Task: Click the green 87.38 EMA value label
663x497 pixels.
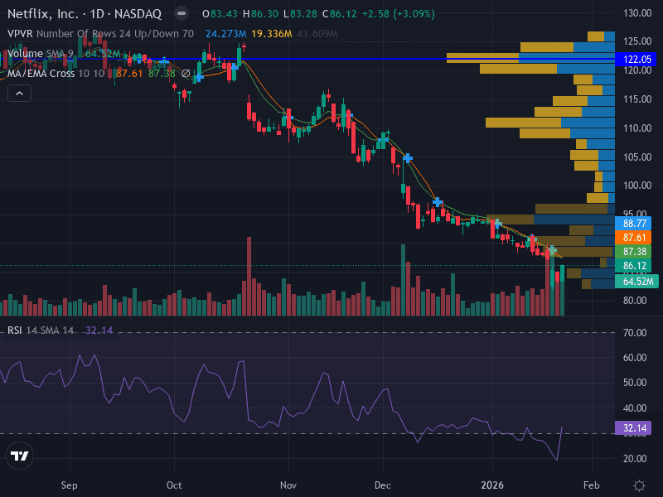Action: tap(634, 252)
